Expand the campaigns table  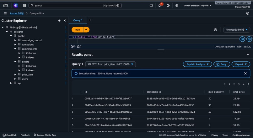point(15,44)
